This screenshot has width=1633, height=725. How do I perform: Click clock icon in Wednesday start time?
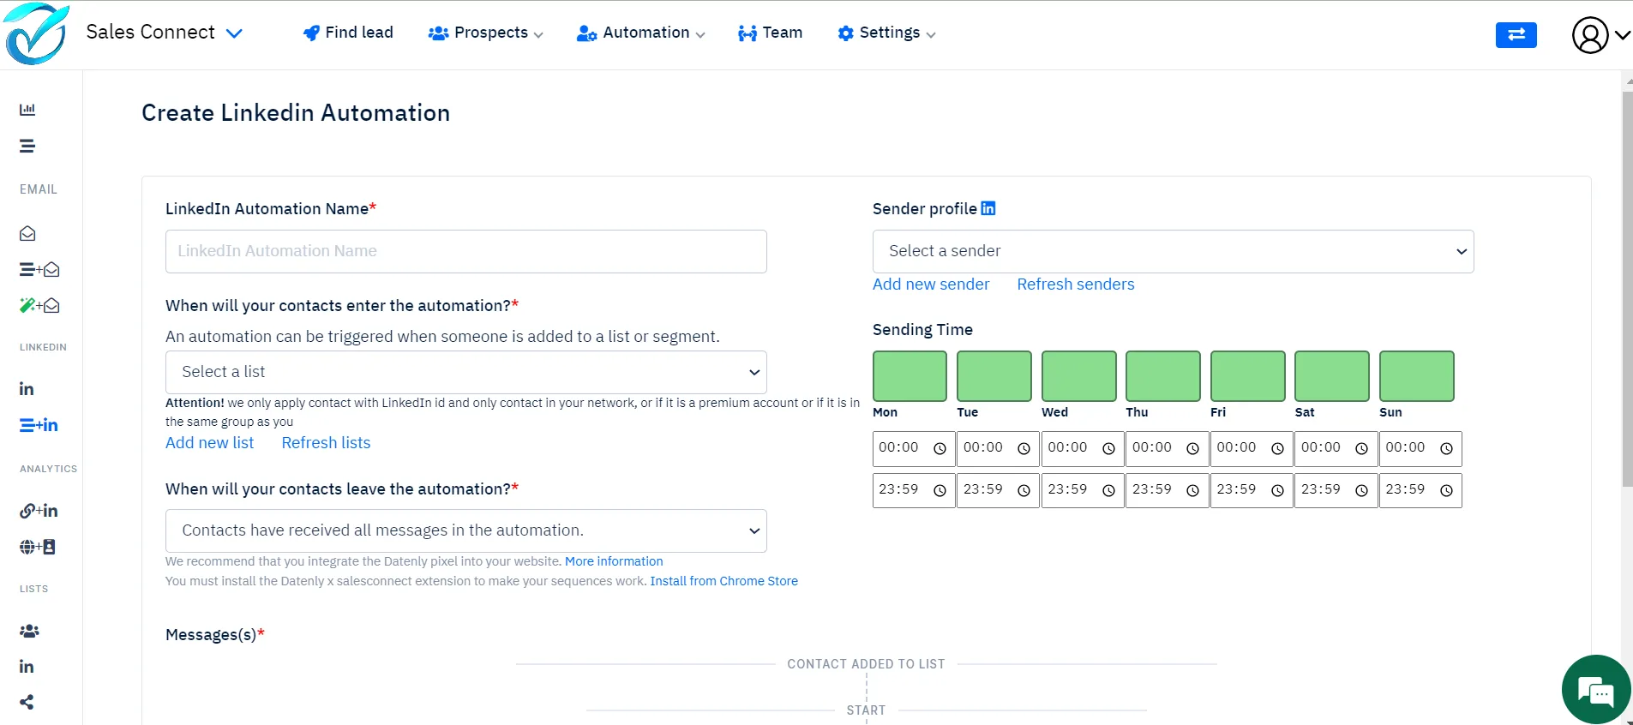click(x=1108, y=448)
